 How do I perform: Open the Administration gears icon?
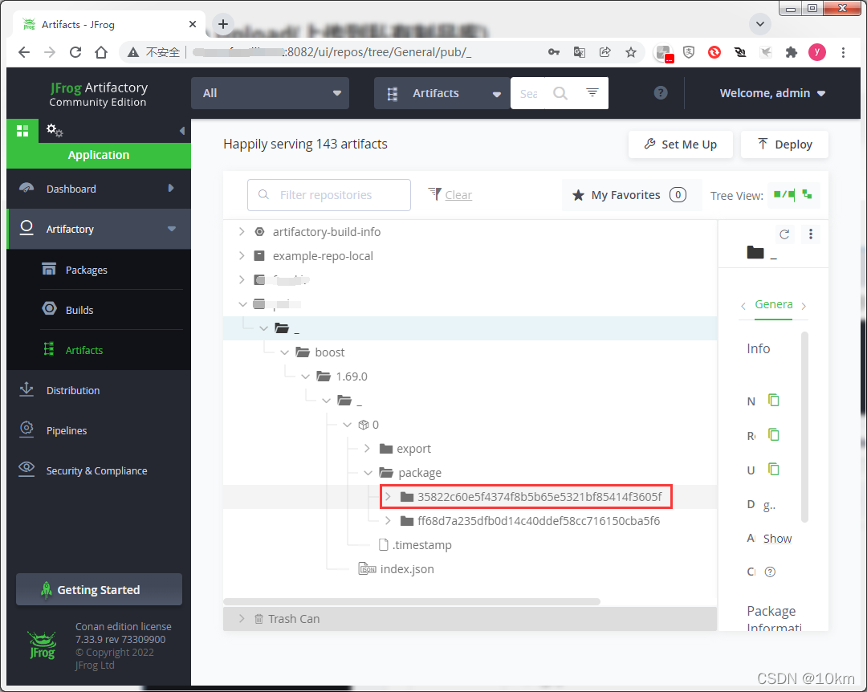click(55, 131)
